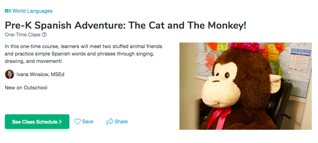Click the One-Time Class label
318x143 pixels.
click(x=23, y=35)
